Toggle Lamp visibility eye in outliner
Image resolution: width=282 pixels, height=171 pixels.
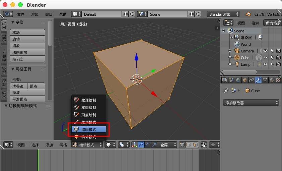point(265,64)
